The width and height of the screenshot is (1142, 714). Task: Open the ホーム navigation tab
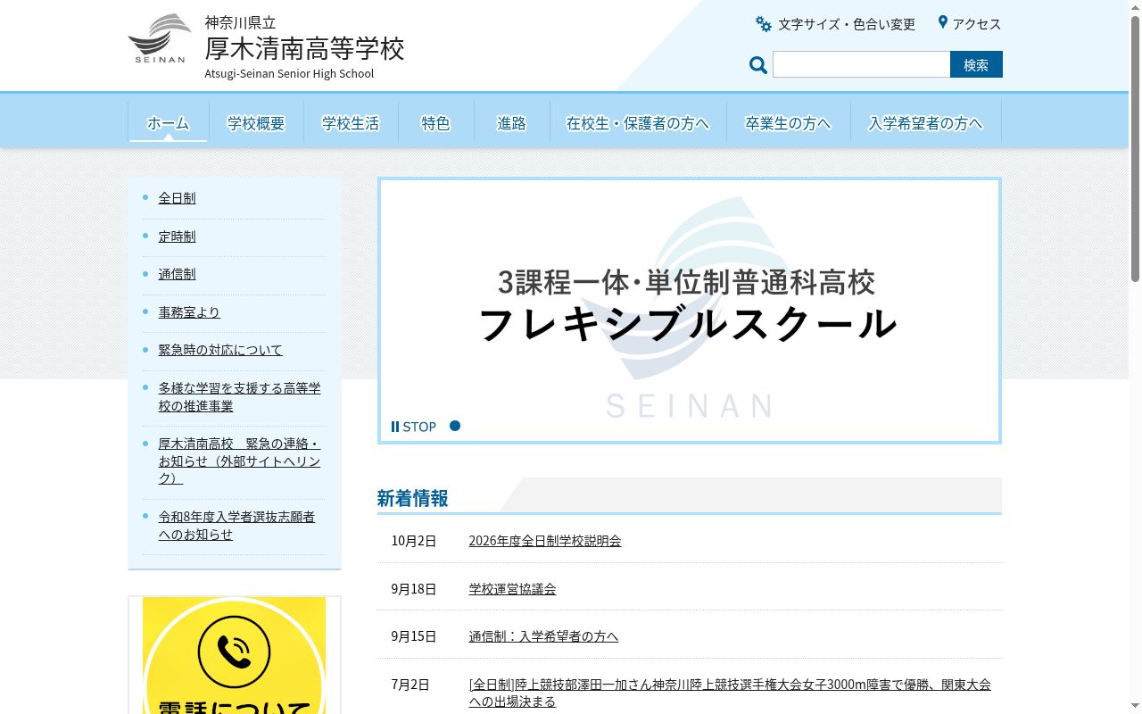(168, 123)
